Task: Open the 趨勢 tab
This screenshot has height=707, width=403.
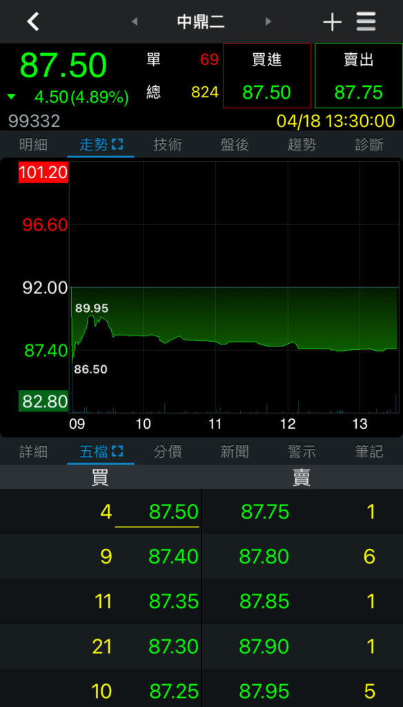Action: (x=302, y=145)
